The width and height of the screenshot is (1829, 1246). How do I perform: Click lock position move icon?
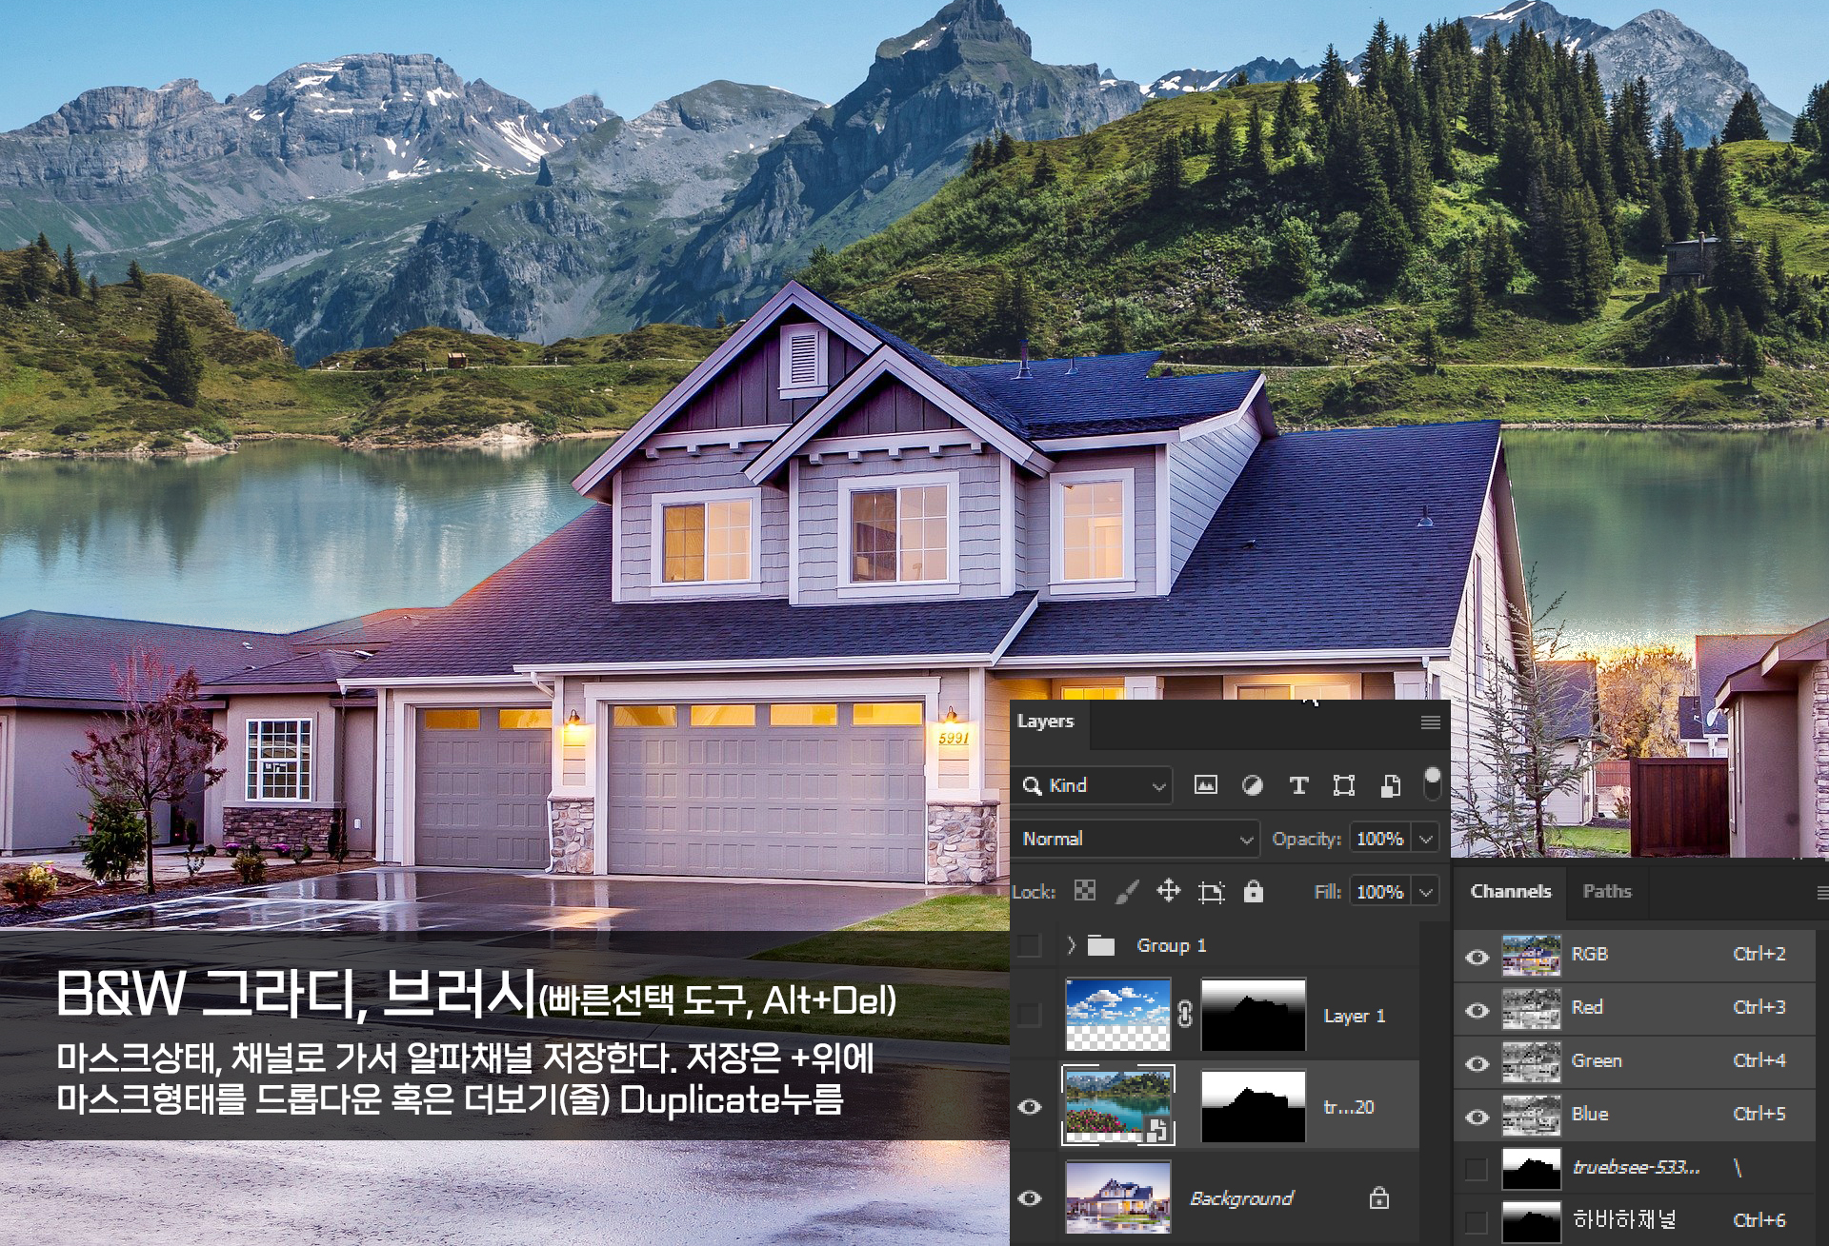1168,891
